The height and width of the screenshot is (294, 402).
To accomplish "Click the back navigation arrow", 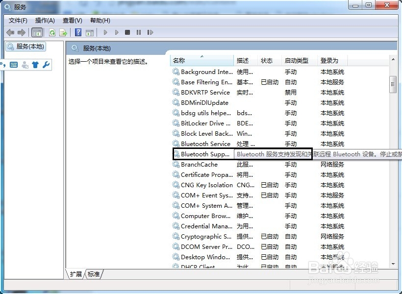I will [11, 32].
